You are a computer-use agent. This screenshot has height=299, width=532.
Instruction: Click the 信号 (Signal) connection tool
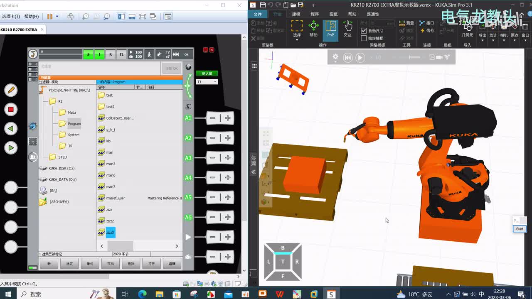pyautogui.click(x=426, y=31)
